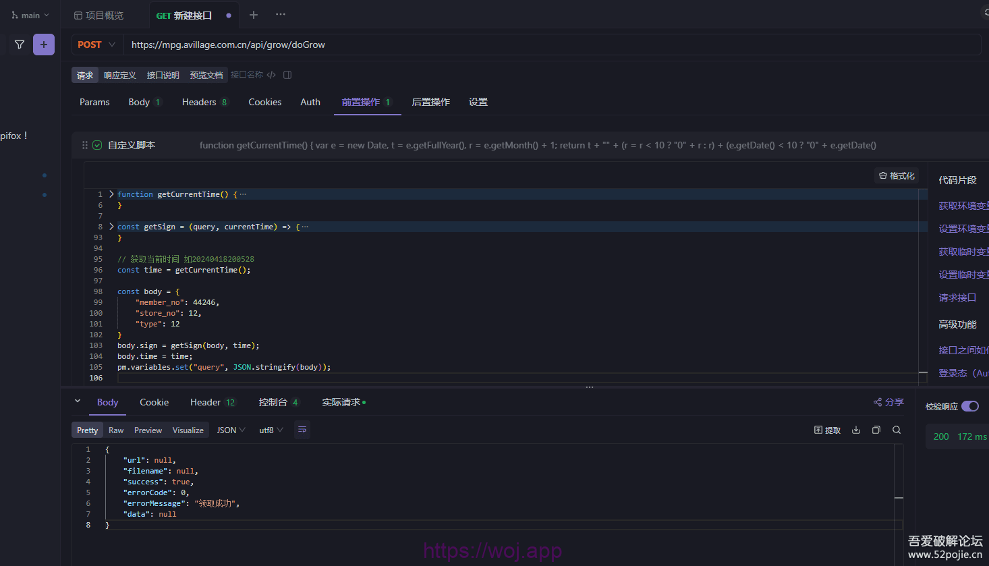Expand the folded getCurrentTime function

click(x=112, y=194)
